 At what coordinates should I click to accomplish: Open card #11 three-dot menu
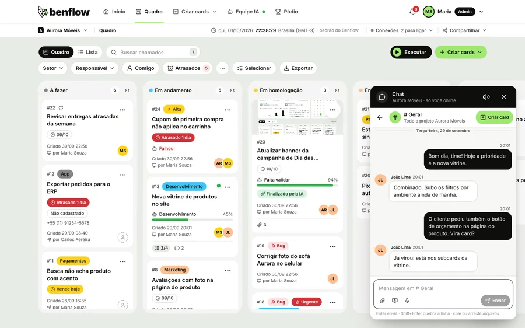point(123,261)
